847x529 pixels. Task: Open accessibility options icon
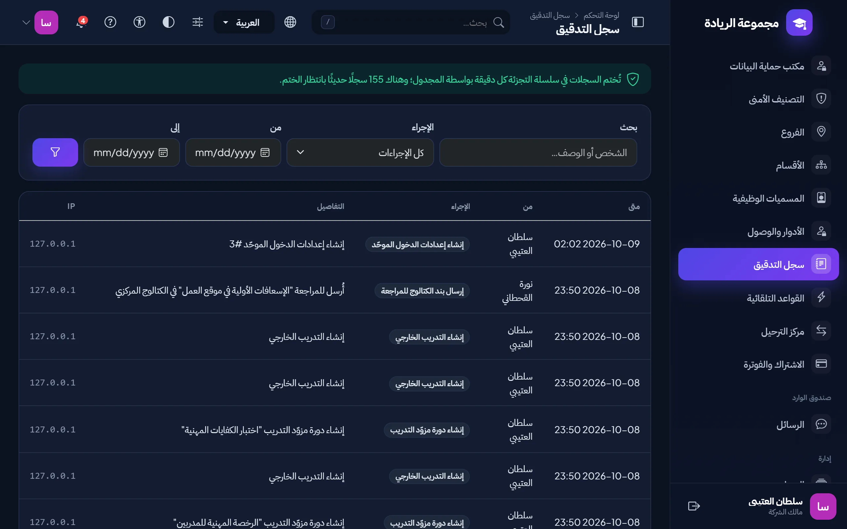click(139, 22)
